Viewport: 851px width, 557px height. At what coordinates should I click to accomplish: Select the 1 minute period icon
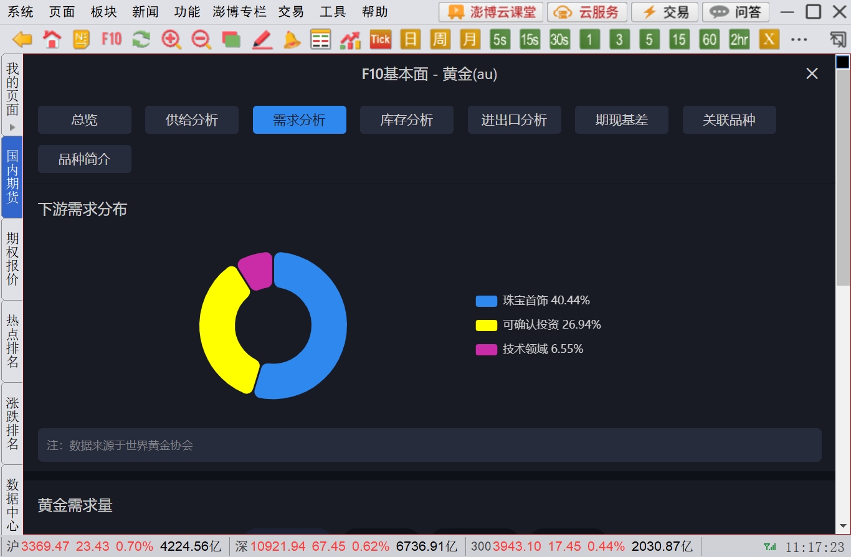point(589,40)
